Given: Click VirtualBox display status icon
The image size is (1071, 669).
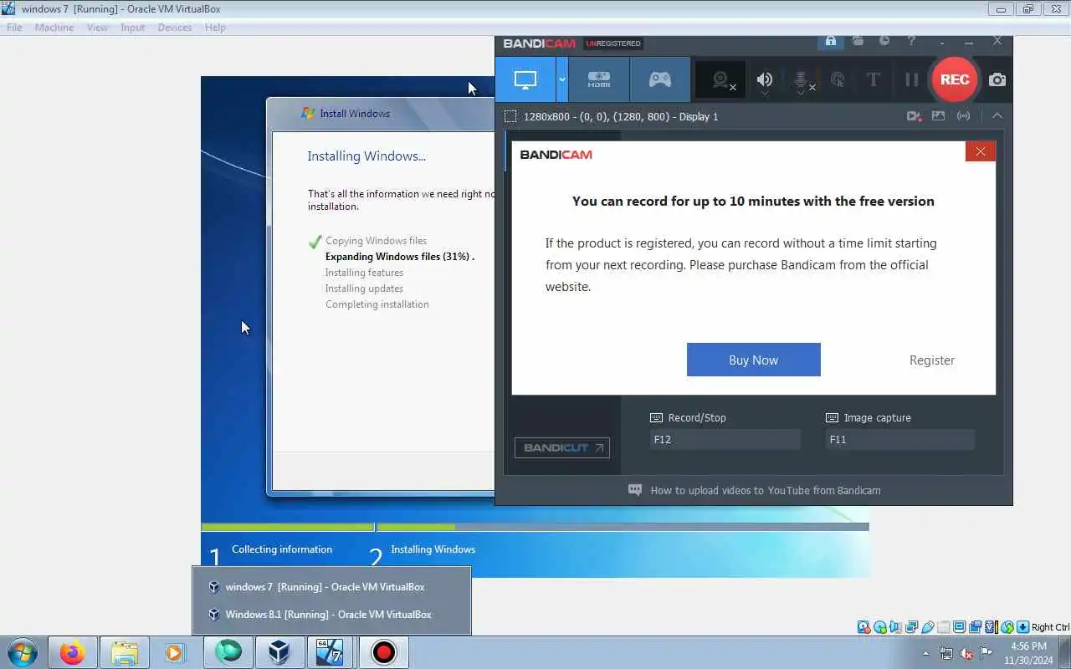Looking at the screenshot, I should 960,627.
